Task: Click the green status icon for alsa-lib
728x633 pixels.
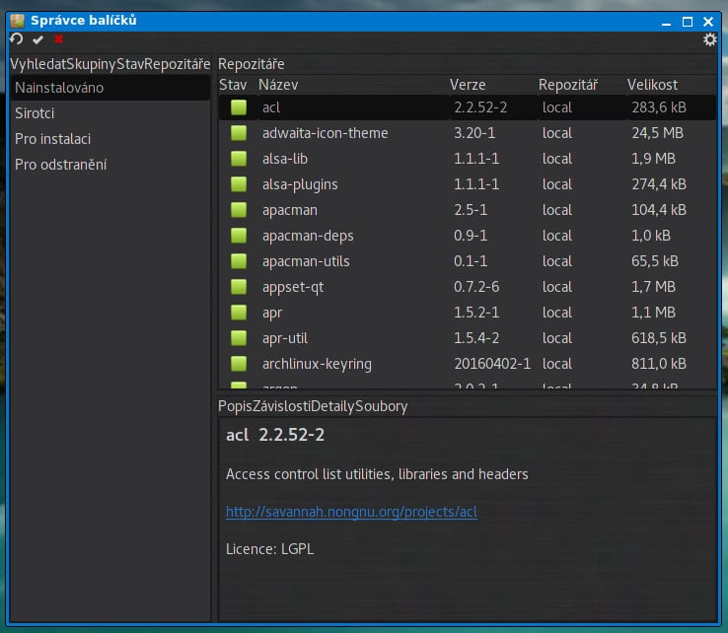Action: coord(239,158)
